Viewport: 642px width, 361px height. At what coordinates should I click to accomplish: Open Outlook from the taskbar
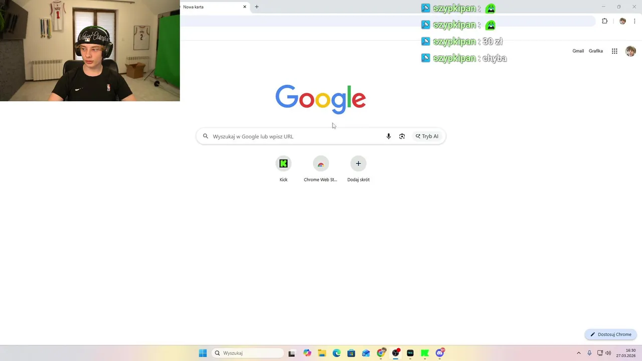tap(366, 353)
